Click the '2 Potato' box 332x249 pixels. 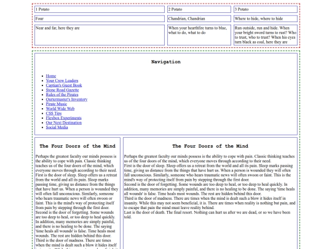coord(199,9)
